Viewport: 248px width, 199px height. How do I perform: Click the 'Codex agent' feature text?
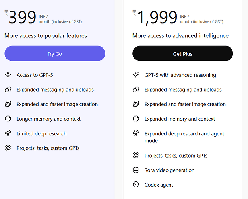[x=159, y=185]
